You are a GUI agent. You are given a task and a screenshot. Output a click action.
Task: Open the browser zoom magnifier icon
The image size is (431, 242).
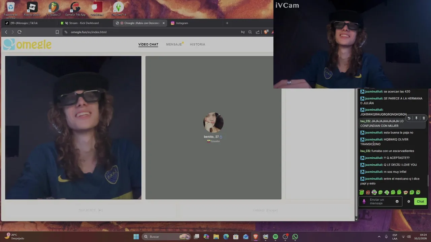pos(250,32)
